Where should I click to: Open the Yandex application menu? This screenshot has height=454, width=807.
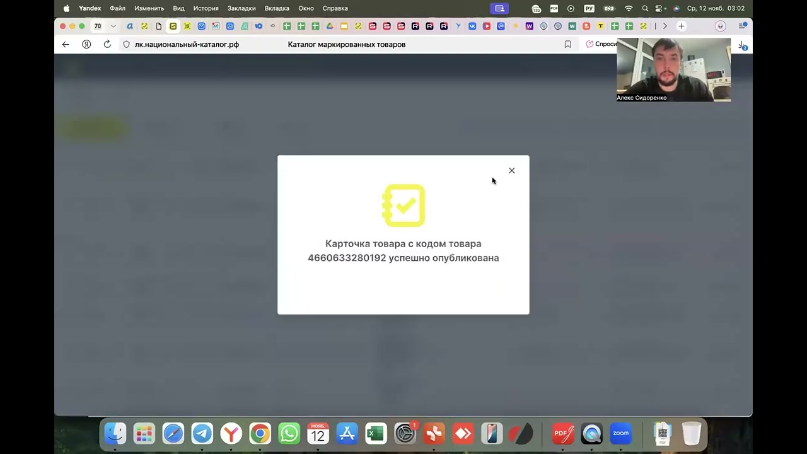point(90,8)
